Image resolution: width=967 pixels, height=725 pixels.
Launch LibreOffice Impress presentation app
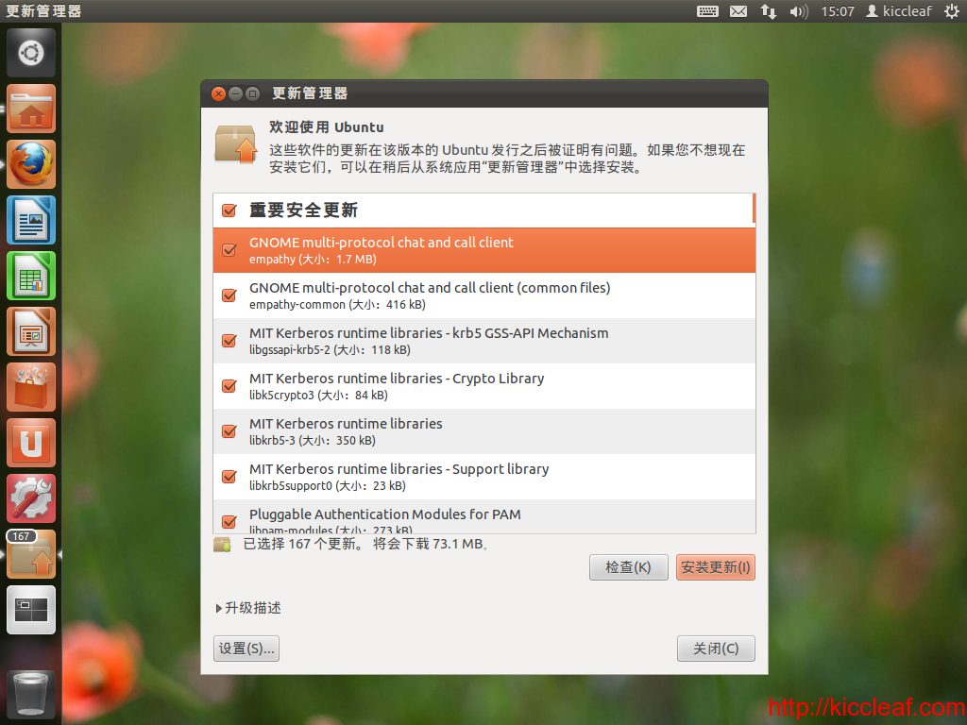point(31,331)
